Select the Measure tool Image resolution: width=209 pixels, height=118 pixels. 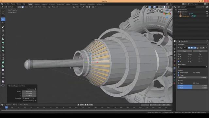3,39
